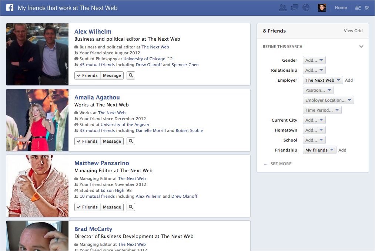
Task: Search more about Amalia Agathou magnifier icon
Action: point(131,141)
